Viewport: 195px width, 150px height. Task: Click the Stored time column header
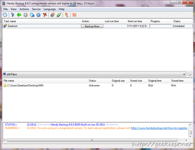click(181, 81)
